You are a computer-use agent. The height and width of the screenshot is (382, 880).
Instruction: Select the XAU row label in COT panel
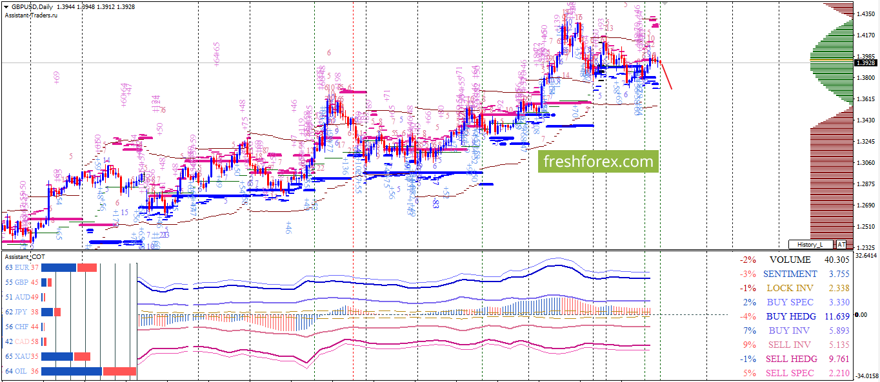(x=22, y=357)
